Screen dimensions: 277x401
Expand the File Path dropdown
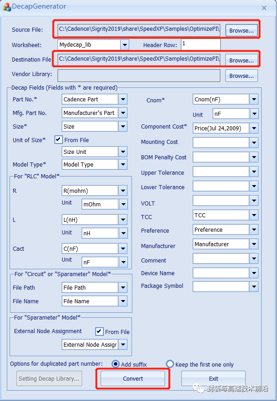click(x=123, y=287)
